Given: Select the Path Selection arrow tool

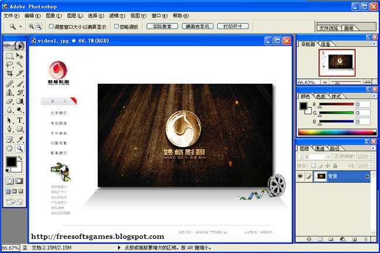Looking at the screenshot, I should (9, 121).
